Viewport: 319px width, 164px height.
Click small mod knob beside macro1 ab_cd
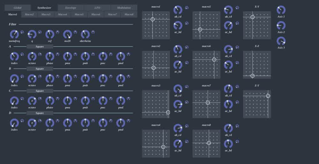pos(187,8)
